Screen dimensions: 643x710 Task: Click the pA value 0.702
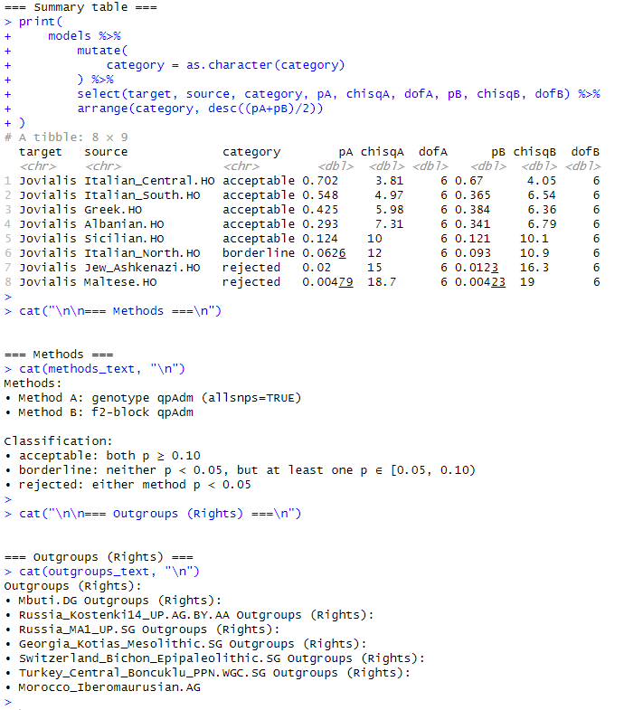(x=320, y=181)
